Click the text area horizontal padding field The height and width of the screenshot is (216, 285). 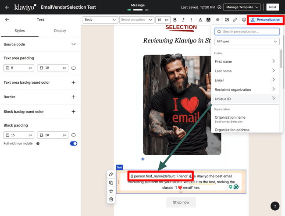tap(53, 68)
